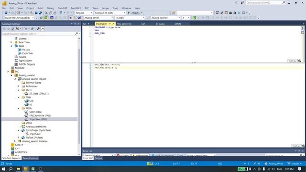
Task: Click the Properties wrench in Solution Explorer
Action: click(x=38, y=29)
